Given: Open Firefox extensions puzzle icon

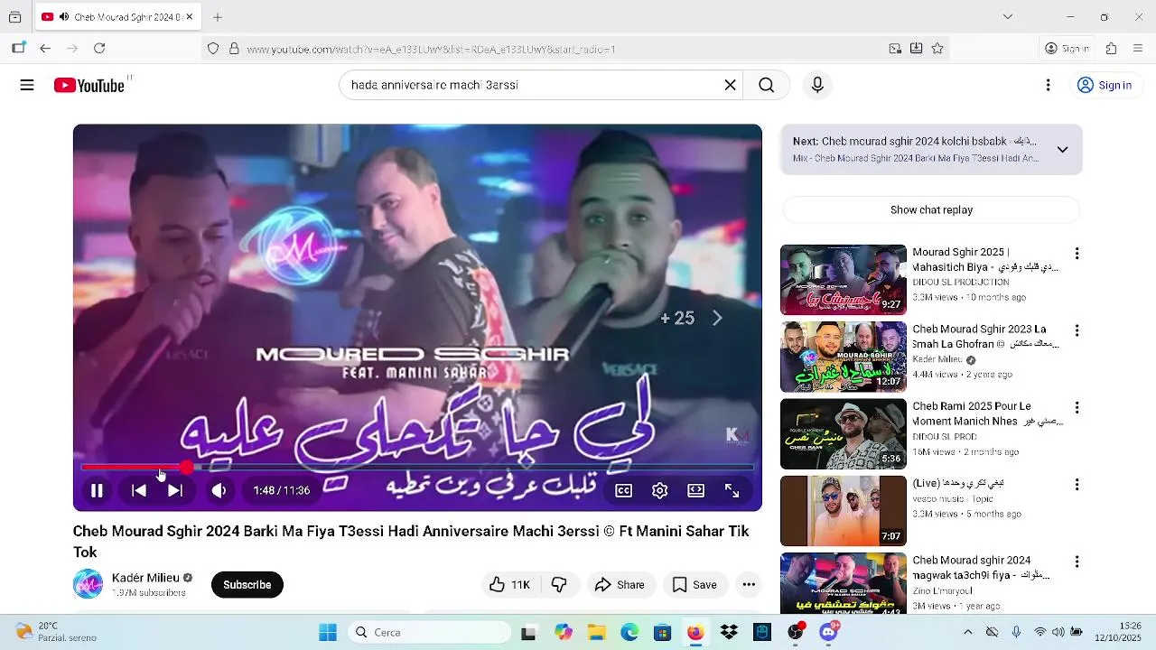Looking at the screenshot, I should pyautogui.click(x=1111, y=49).
